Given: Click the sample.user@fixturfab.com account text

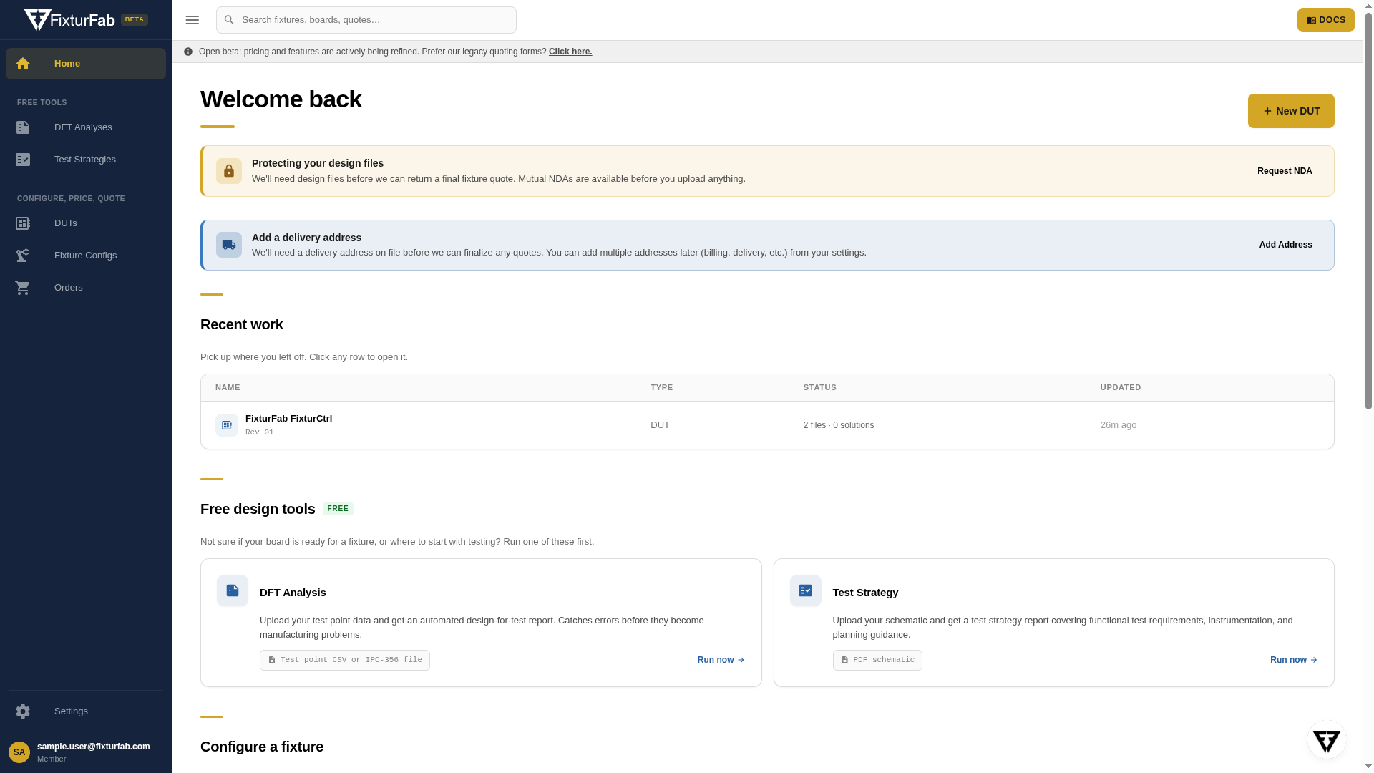Looking at the screenshot, I should (x=94, y=747).
